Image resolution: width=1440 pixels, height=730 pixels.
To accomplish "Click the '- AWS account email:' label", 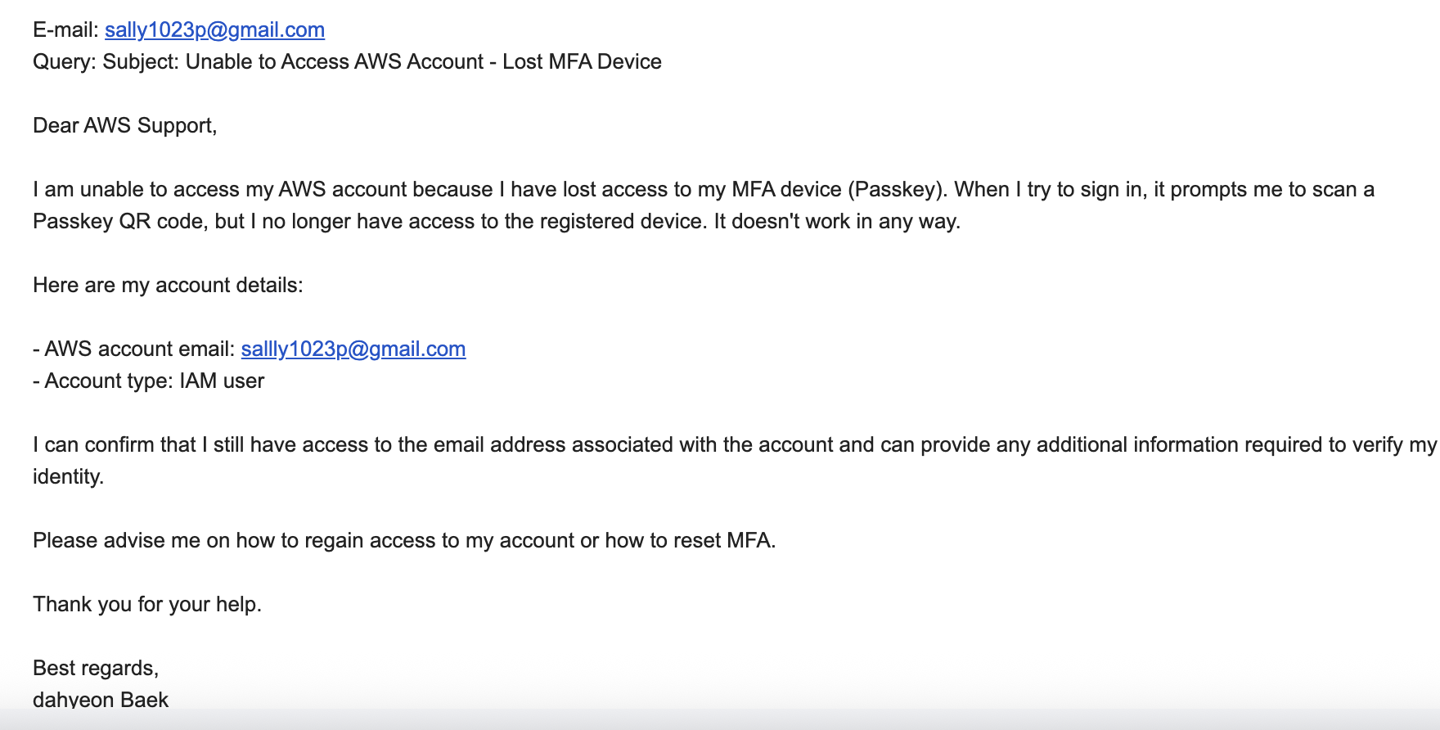I will [x=134, y=349].
